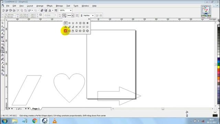Viewport: 220px width, 124px height.
Task: Open the Layout menu
Action: point(30,6)
